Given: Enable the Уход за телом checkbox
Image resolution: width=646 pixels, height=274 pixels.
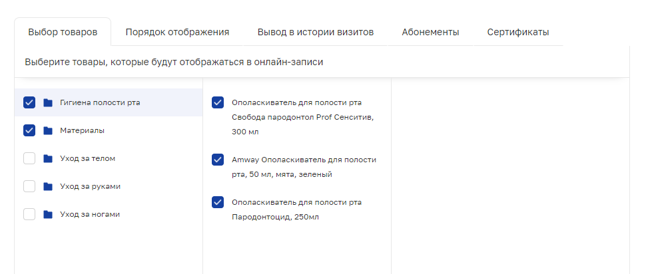Looking at the screenshot, I should pyautogui.click(x=29, y=158).
